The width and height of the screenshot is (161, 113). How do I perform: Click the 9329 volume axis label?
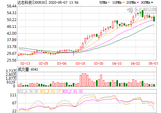[11, 82]
